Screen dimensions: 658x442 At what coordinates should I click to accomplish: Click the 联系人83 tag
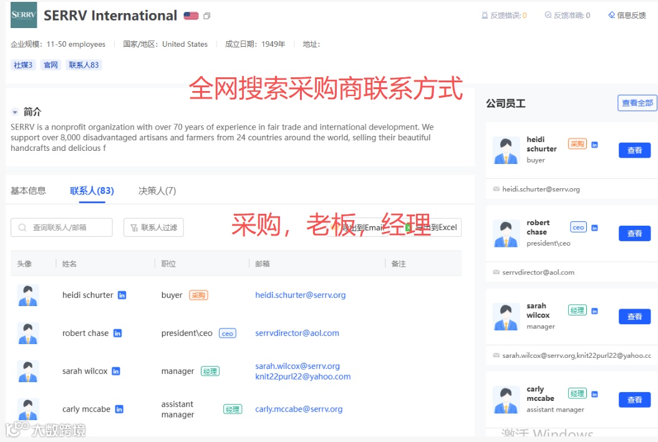[x=84, y=65]
